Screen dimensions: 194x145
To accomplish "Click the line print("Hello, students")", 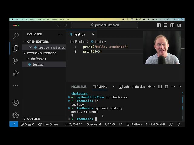I will (105, 47).
